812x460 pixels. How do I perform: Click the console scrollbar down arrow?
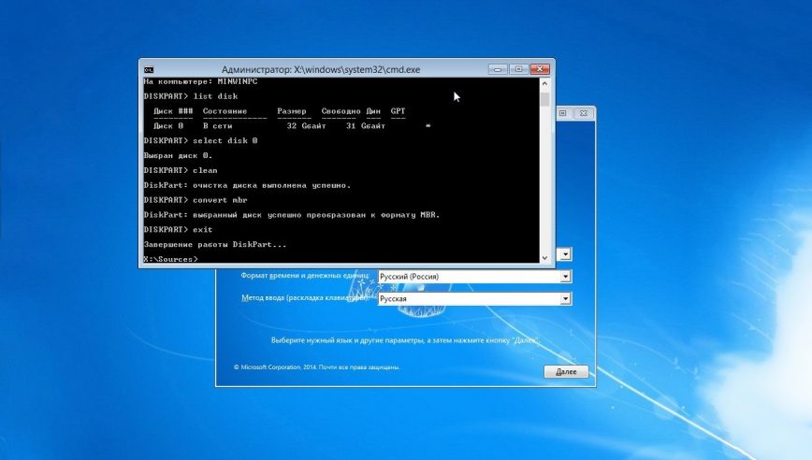544,257
